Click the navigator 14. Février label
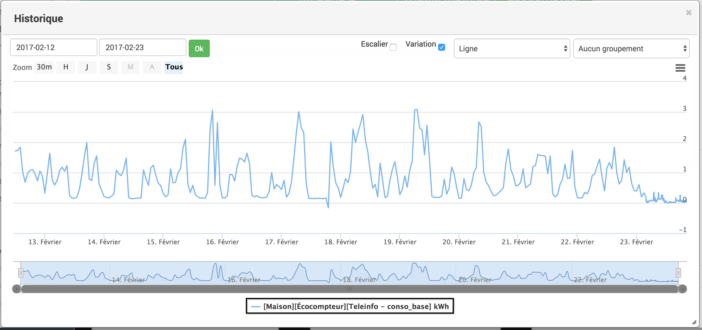The width and height of the screenshot is (702, 330). tap(128, 280)
